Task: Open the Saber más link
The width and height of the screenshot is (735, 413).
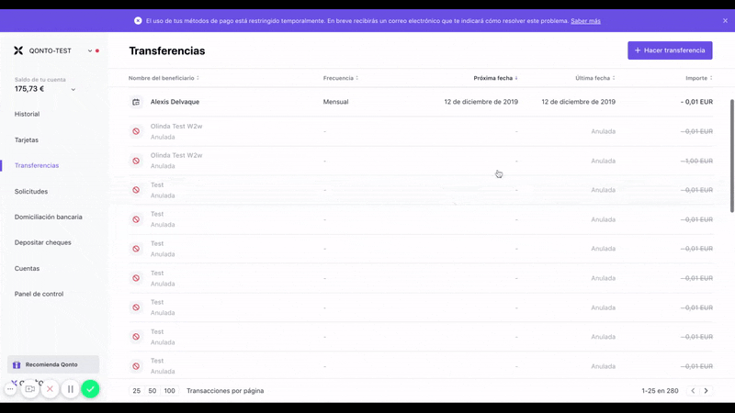Action: (x=585, y=21)
